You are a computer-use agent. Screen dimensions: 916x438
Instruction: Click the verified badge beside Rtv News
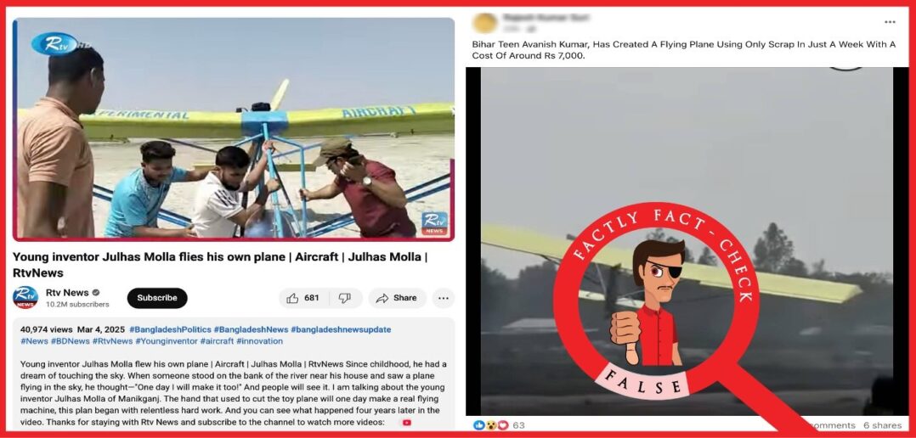coord(96,292)
